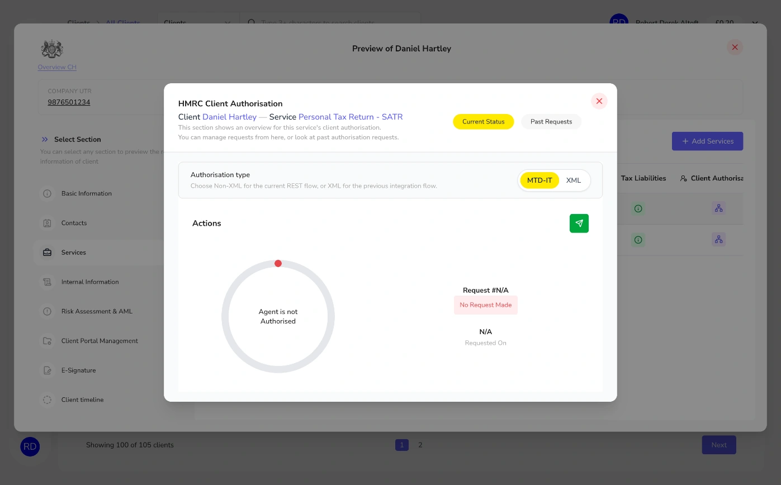
Task: Click the Overview CH link
Action: point(57,67)
